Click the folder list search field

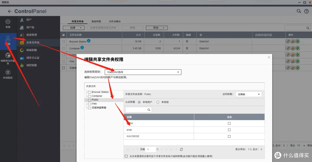tap(297, 28)
